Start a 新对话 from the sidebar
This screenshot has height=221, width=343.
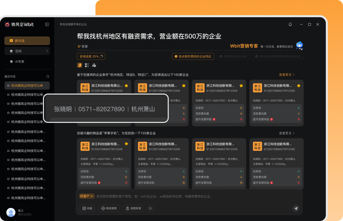tap(27, 41)
